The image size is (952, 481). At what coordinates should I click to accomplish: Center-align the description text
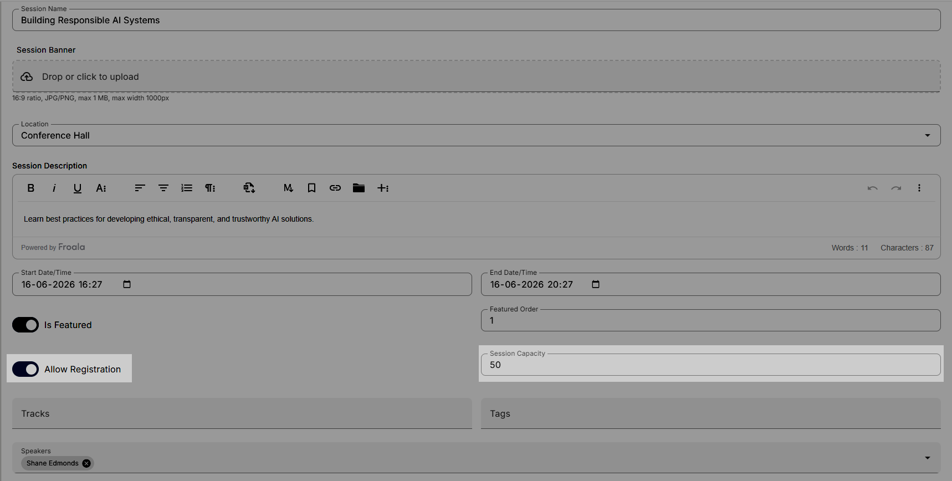coord(163,188)
